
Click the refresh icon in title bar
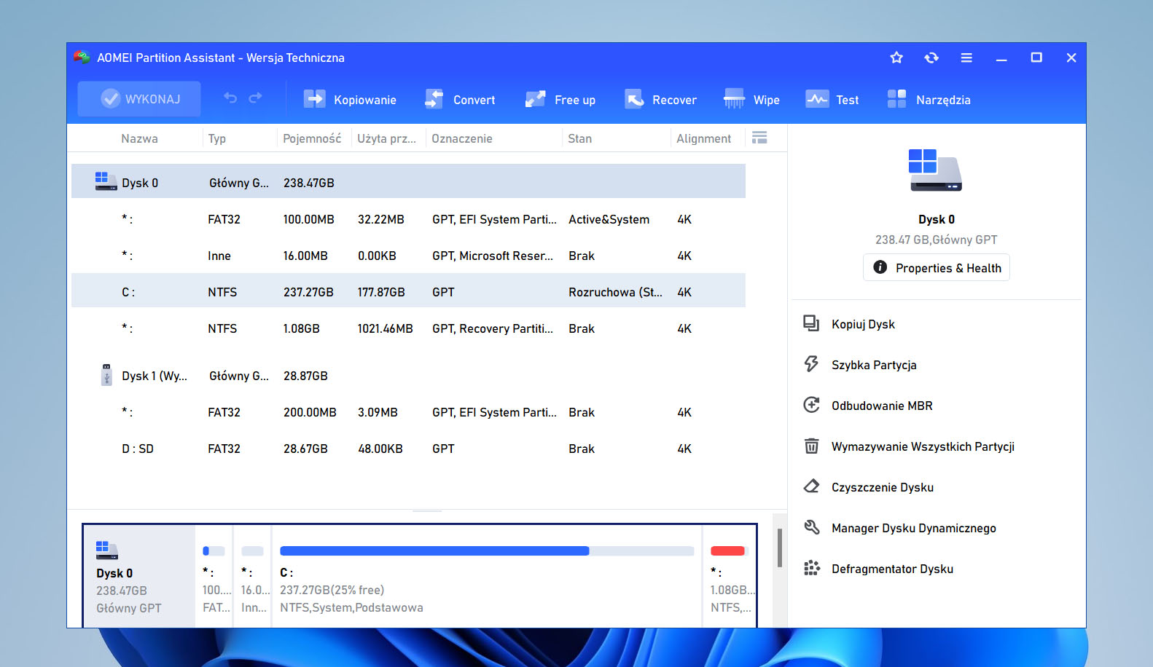931,58
